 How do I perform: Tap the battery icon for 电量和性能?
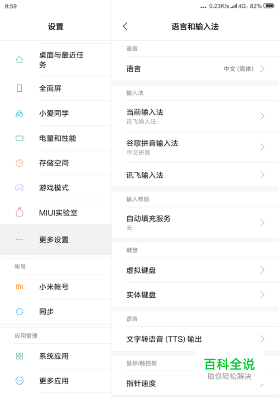[x=20, y=138]
